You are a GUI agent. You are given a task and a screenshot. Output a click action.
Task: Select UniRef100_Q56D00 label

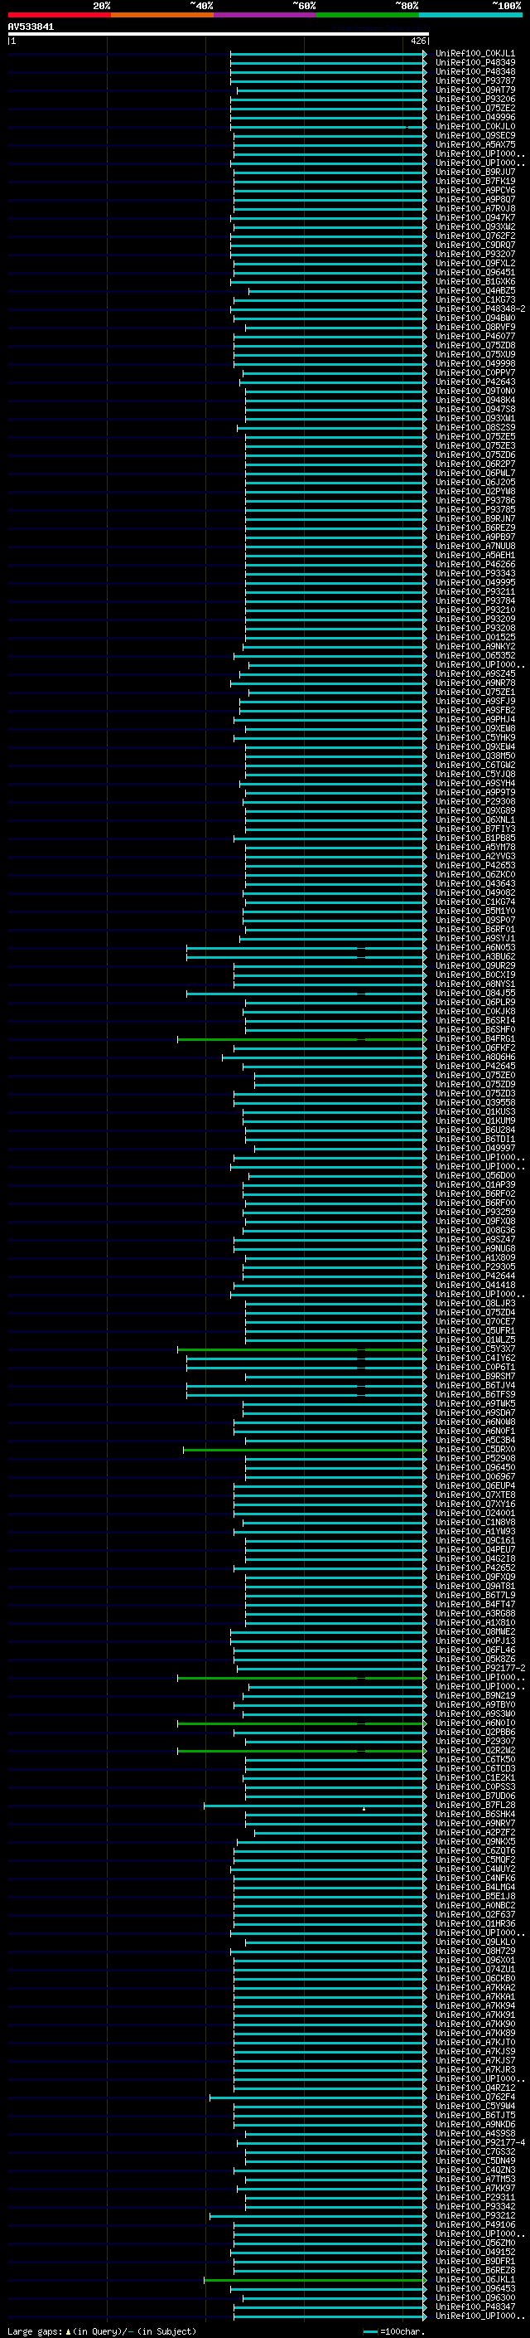tap(475, 1175)
